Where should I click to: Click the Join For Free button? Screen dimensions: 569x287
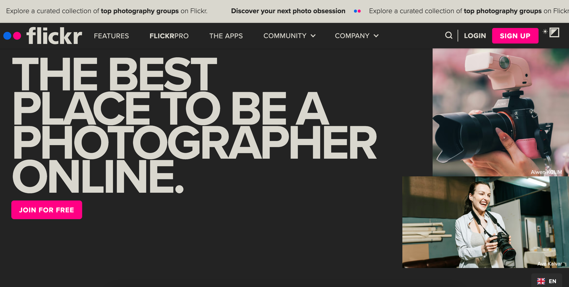click(47, 210)
